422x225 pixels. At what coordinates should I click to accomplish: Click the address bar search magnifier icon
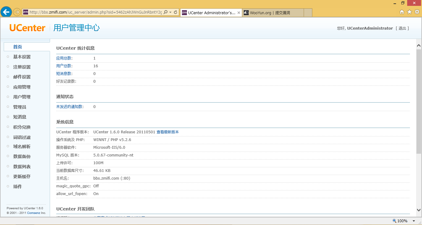[x=166, y=12]
